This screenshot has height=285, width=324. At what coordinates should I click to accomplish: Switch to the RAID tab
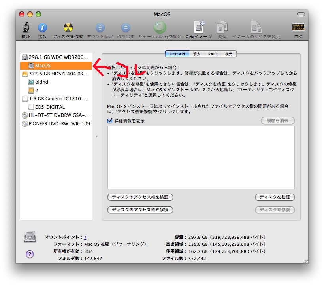click(x=213, y=54)
